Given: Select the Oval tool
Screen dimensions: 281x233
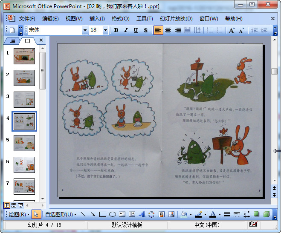Looking at the screenshot, I should [x=113, y=214].
